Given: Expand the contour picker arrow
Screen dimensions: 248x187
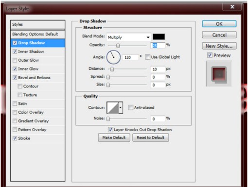Looking at the screenshot, I should (x=121, y=107).
